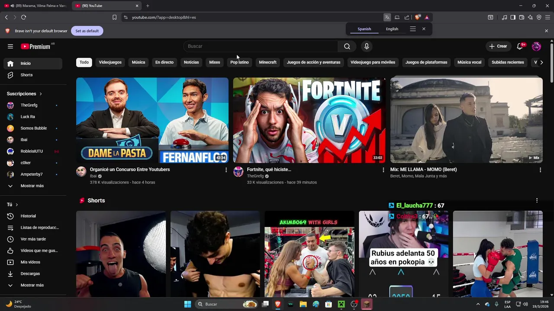The width and height of the screenshot is (554, 311).
Task: Go to Inicio in the sidebar
Action: (33, 63)
